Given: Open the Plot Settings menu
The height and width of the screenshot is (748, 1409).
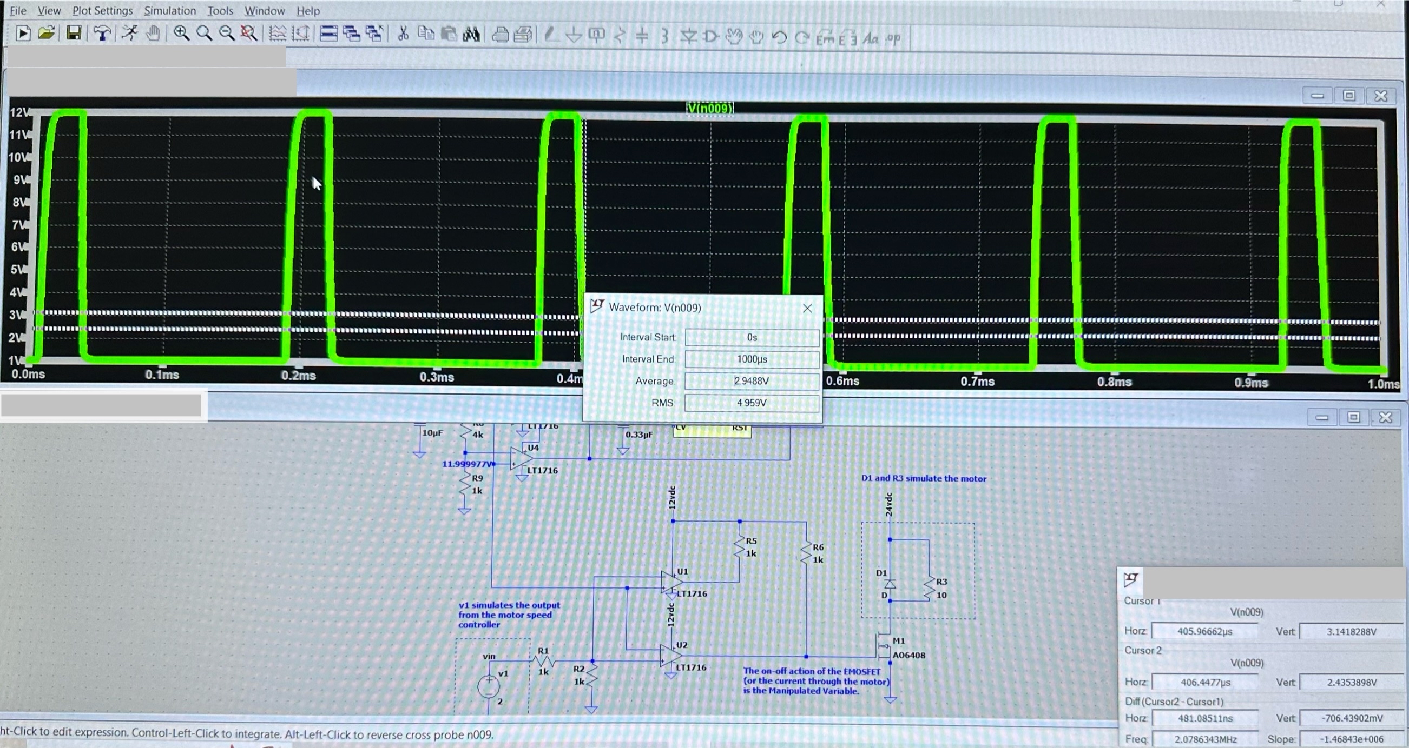Looking at the screenshot, I should (x=102, y=10).
